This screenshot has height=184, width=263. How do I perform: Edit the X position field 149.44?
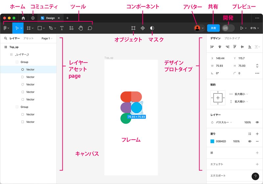[220, 58]
